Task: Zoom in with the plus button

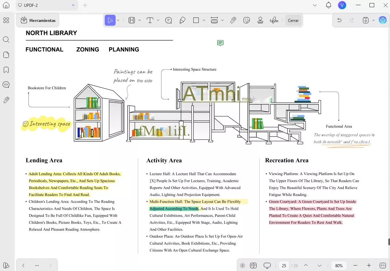Action: tap(369, 266)
